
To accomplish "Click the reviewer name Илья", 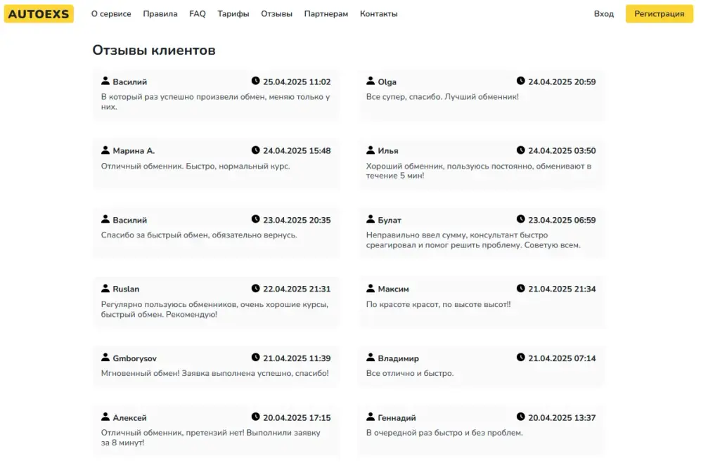I will [x=388, y=151].
